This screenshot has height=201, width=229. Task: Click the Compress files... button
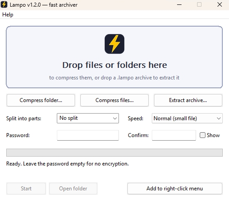[x=114, y=100]
